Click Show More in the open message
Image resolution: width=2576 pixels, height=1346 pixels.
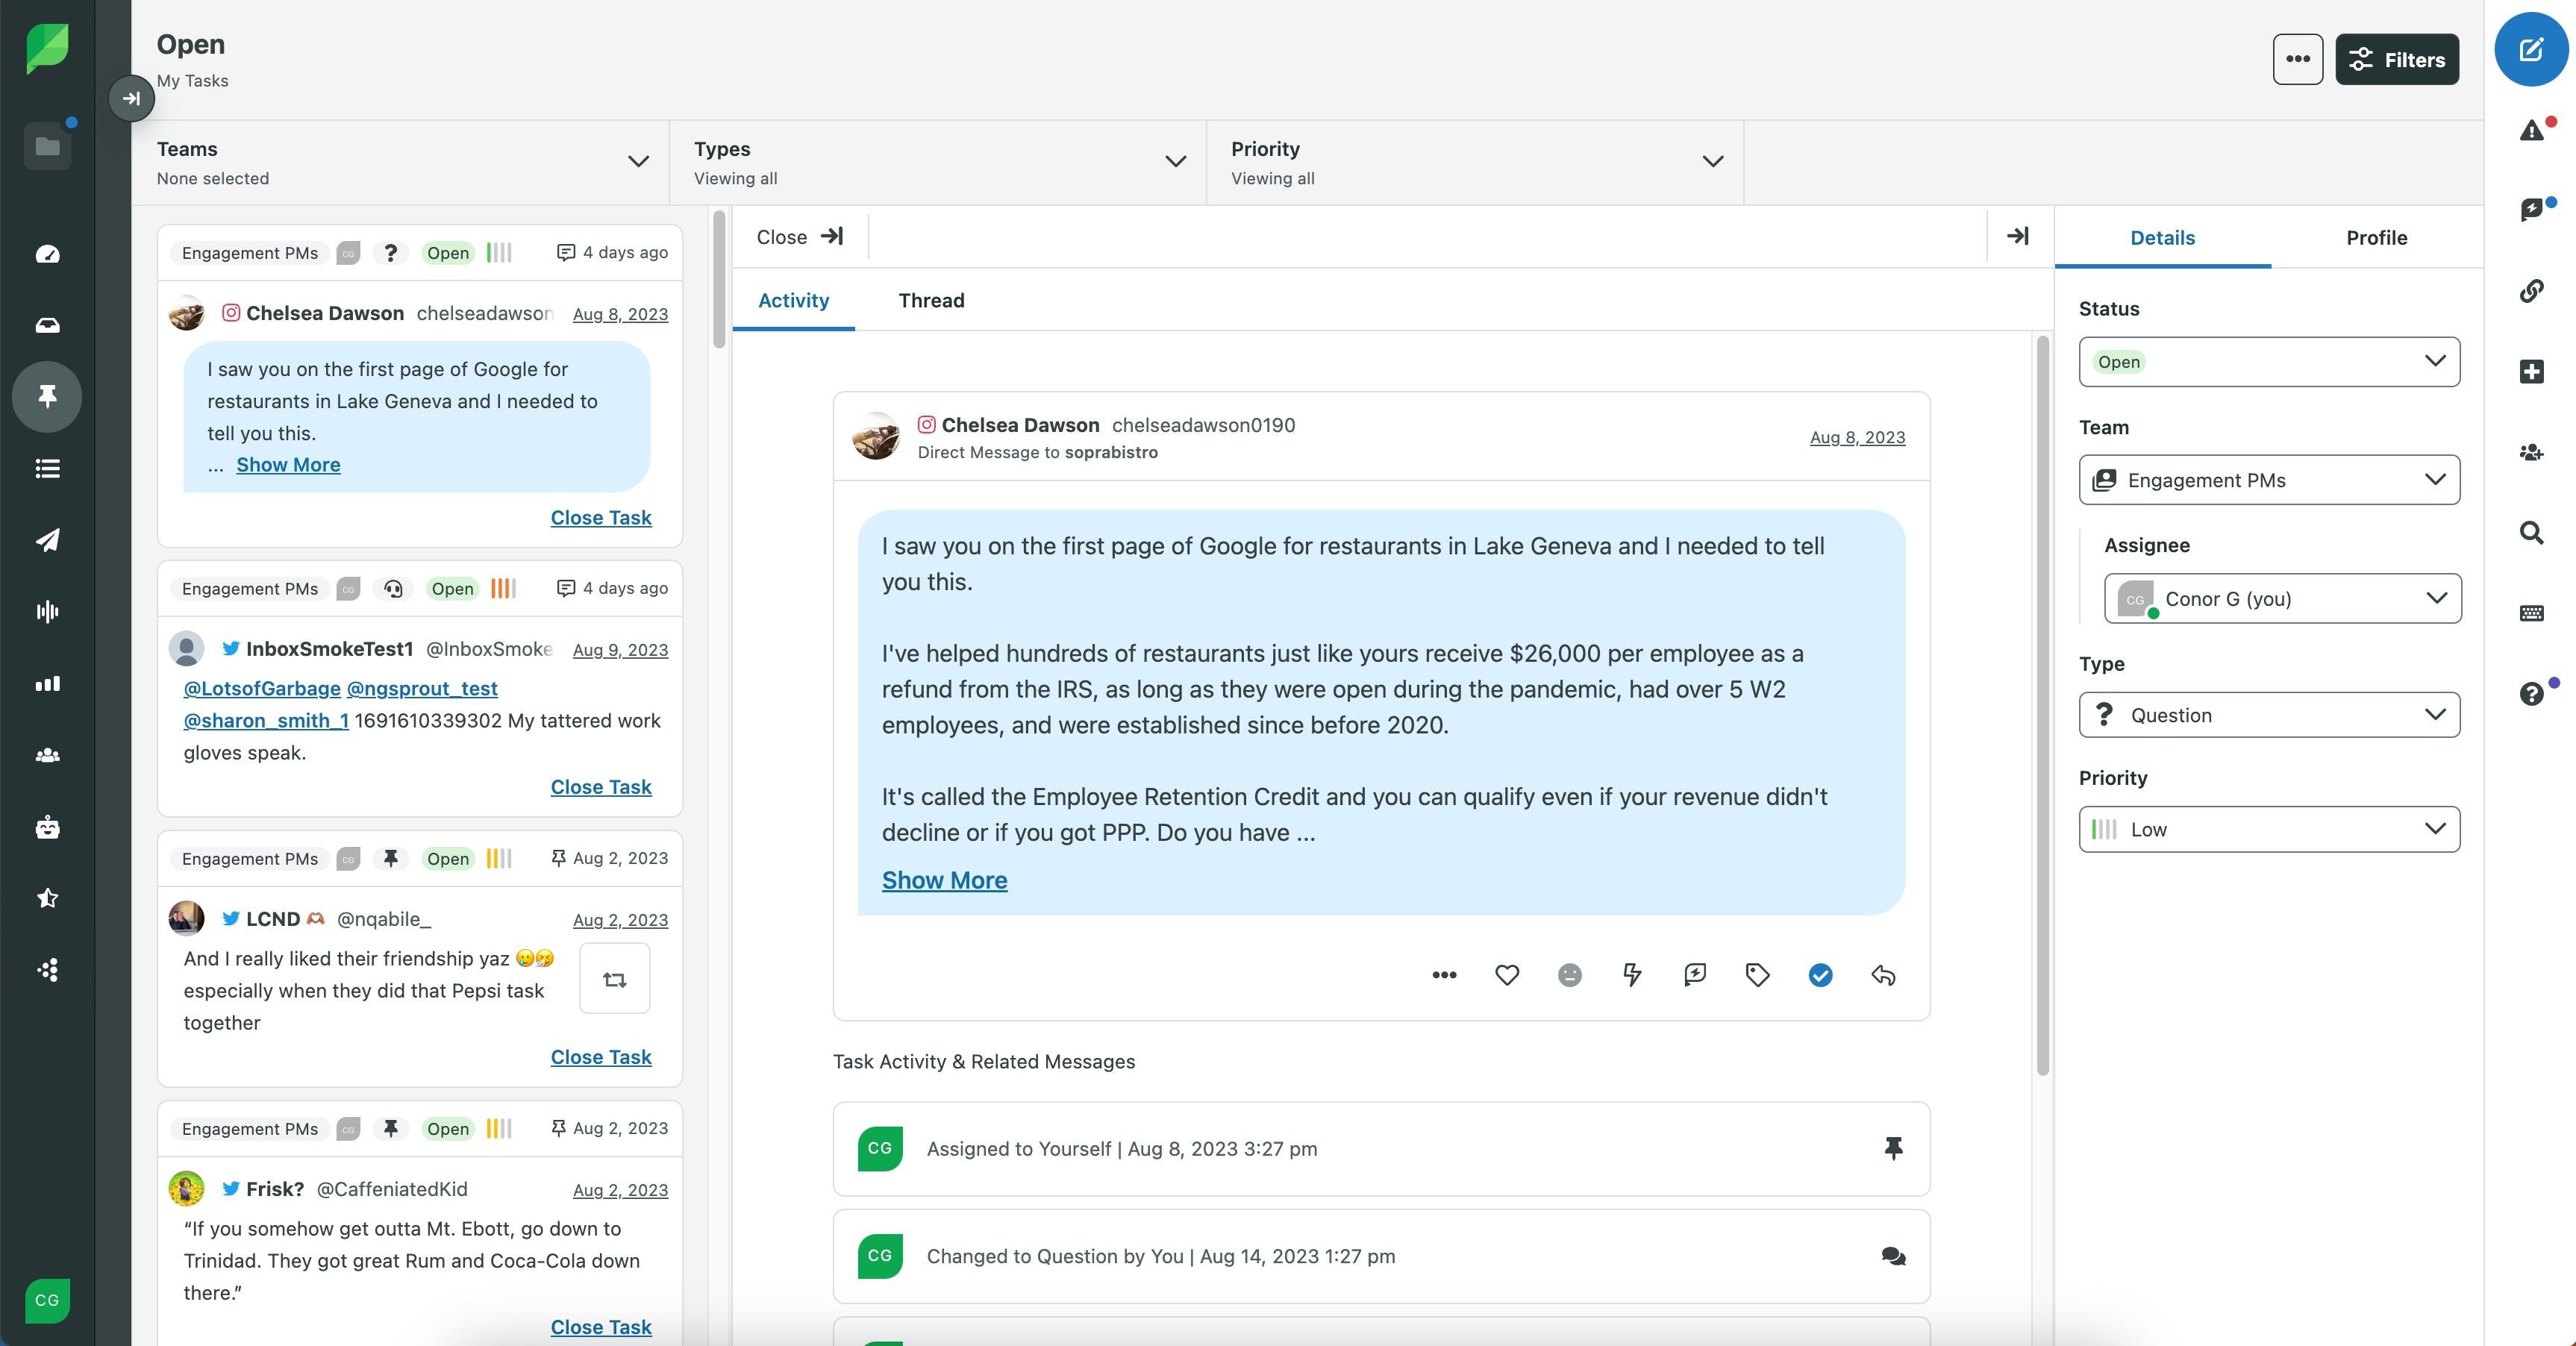click(944, 880)
